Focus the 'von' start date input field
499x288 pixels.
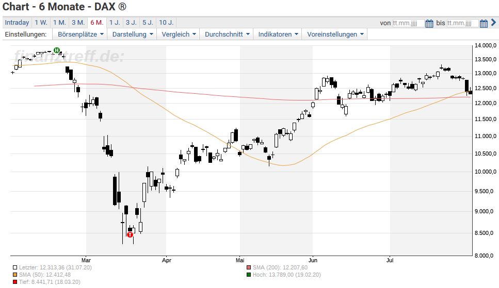click(408, 23)
